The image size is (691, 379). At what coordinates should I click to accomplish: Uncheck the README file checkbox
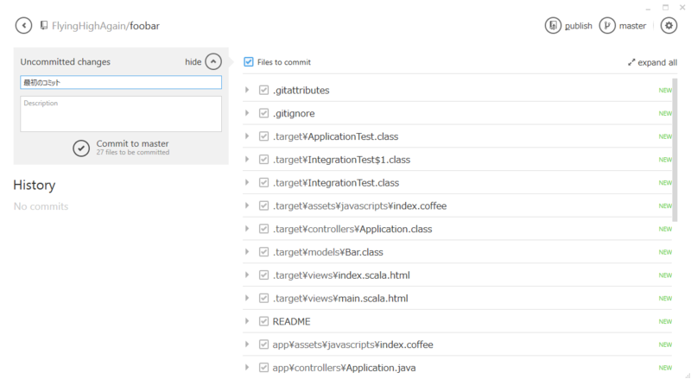[x=264, y=321]
